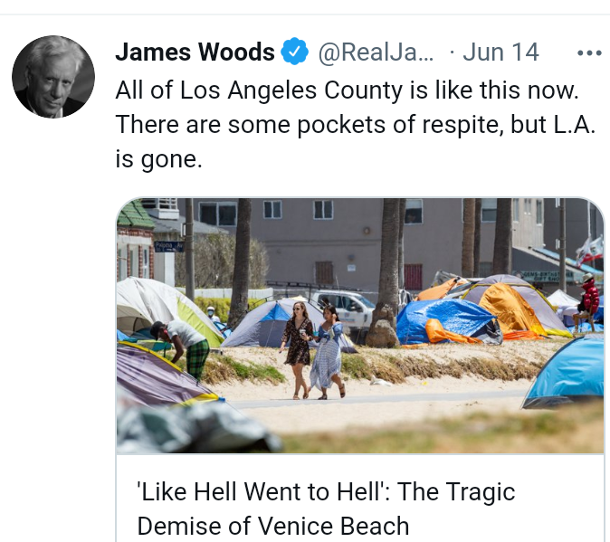Click 'Demise of Venice Beach' headline line
Screen dimensions: 610x542
point(273,526)
